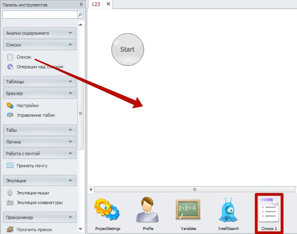
Task: Close the 123 tab
Action: [x=108, y=4]
